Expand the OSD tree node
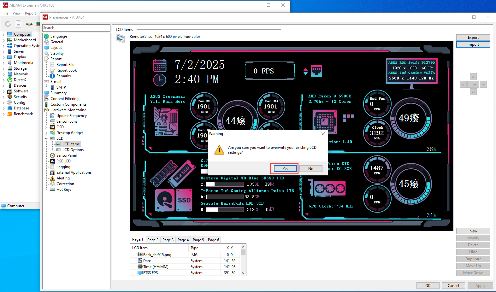The image size is (496, 292). coord(46,127)
